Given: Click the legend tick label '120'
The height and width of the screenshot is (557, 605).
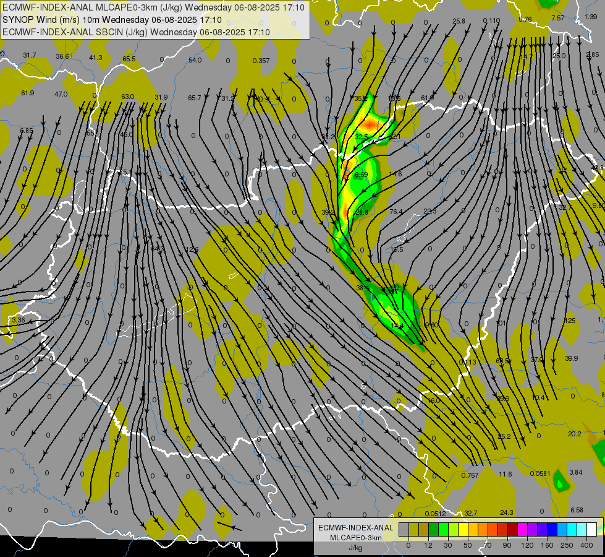Looking at the screenshot, I should (527, 545).
